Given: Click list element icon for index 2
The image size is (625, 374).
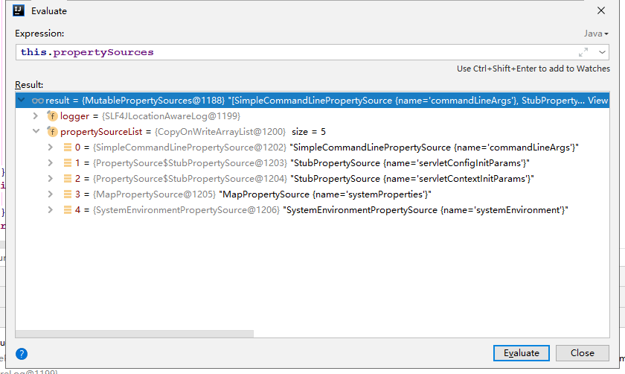Looking at the screenshot, I should (x=68, y=178).
